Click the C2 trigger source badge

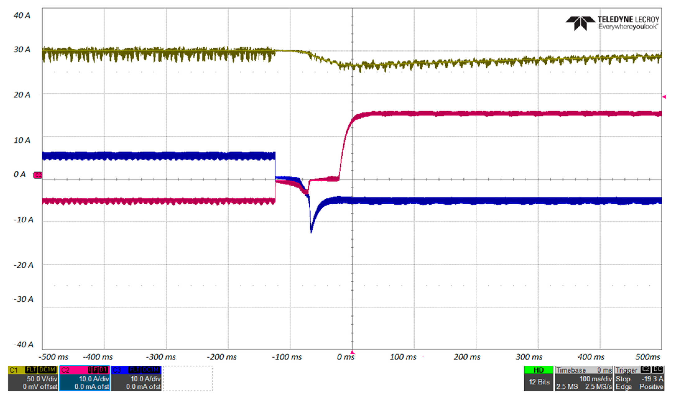pyautogui.click(x=646, y=370)
